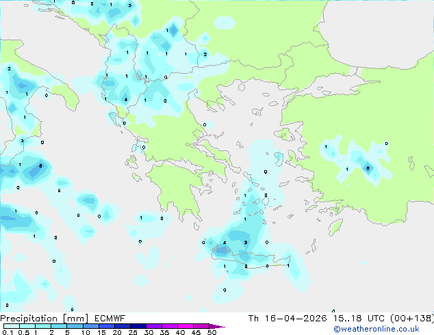Viewport: 434px width, 335px height.
Task: Click the legend value '10'
Action: pyautogui.click(x=86, y=332)
